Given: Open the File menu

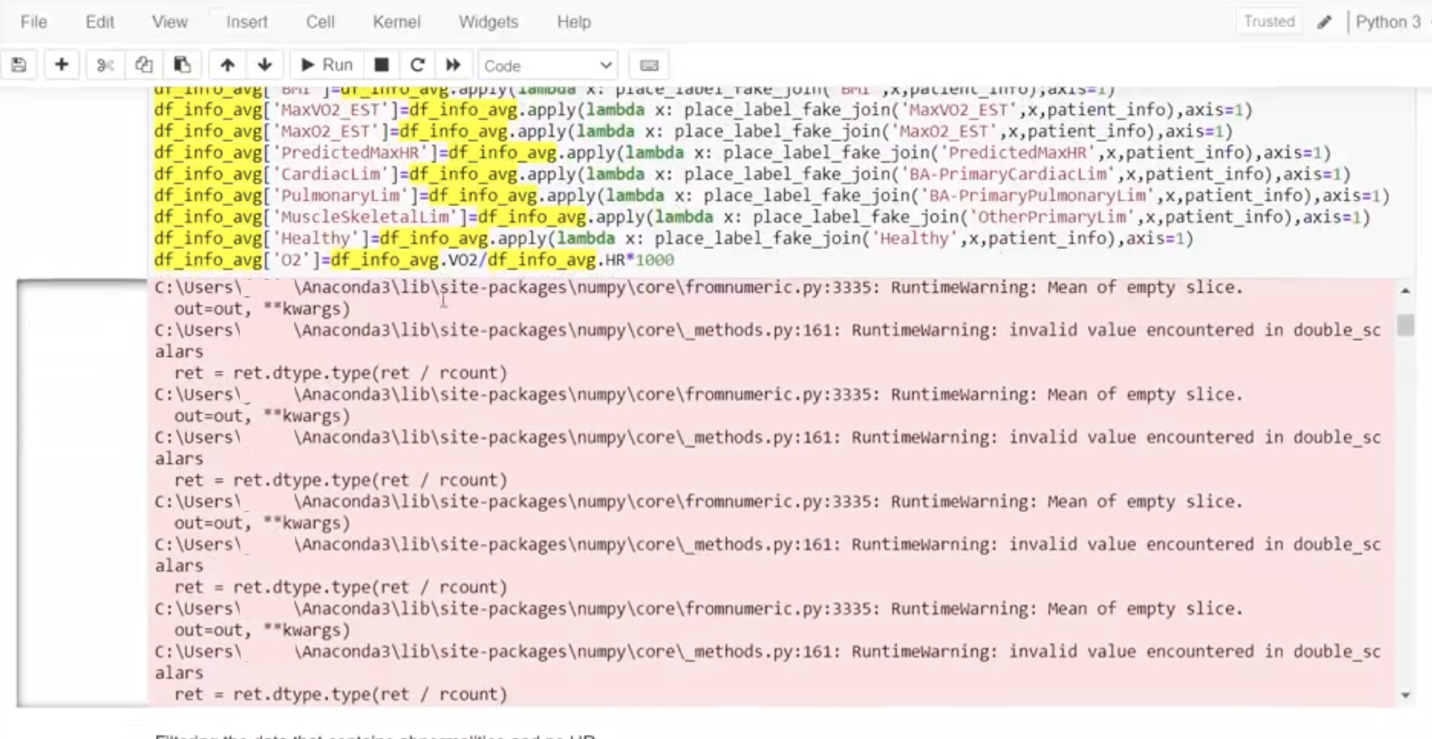Looking at the screenshot, I should [x=33, y=22].
